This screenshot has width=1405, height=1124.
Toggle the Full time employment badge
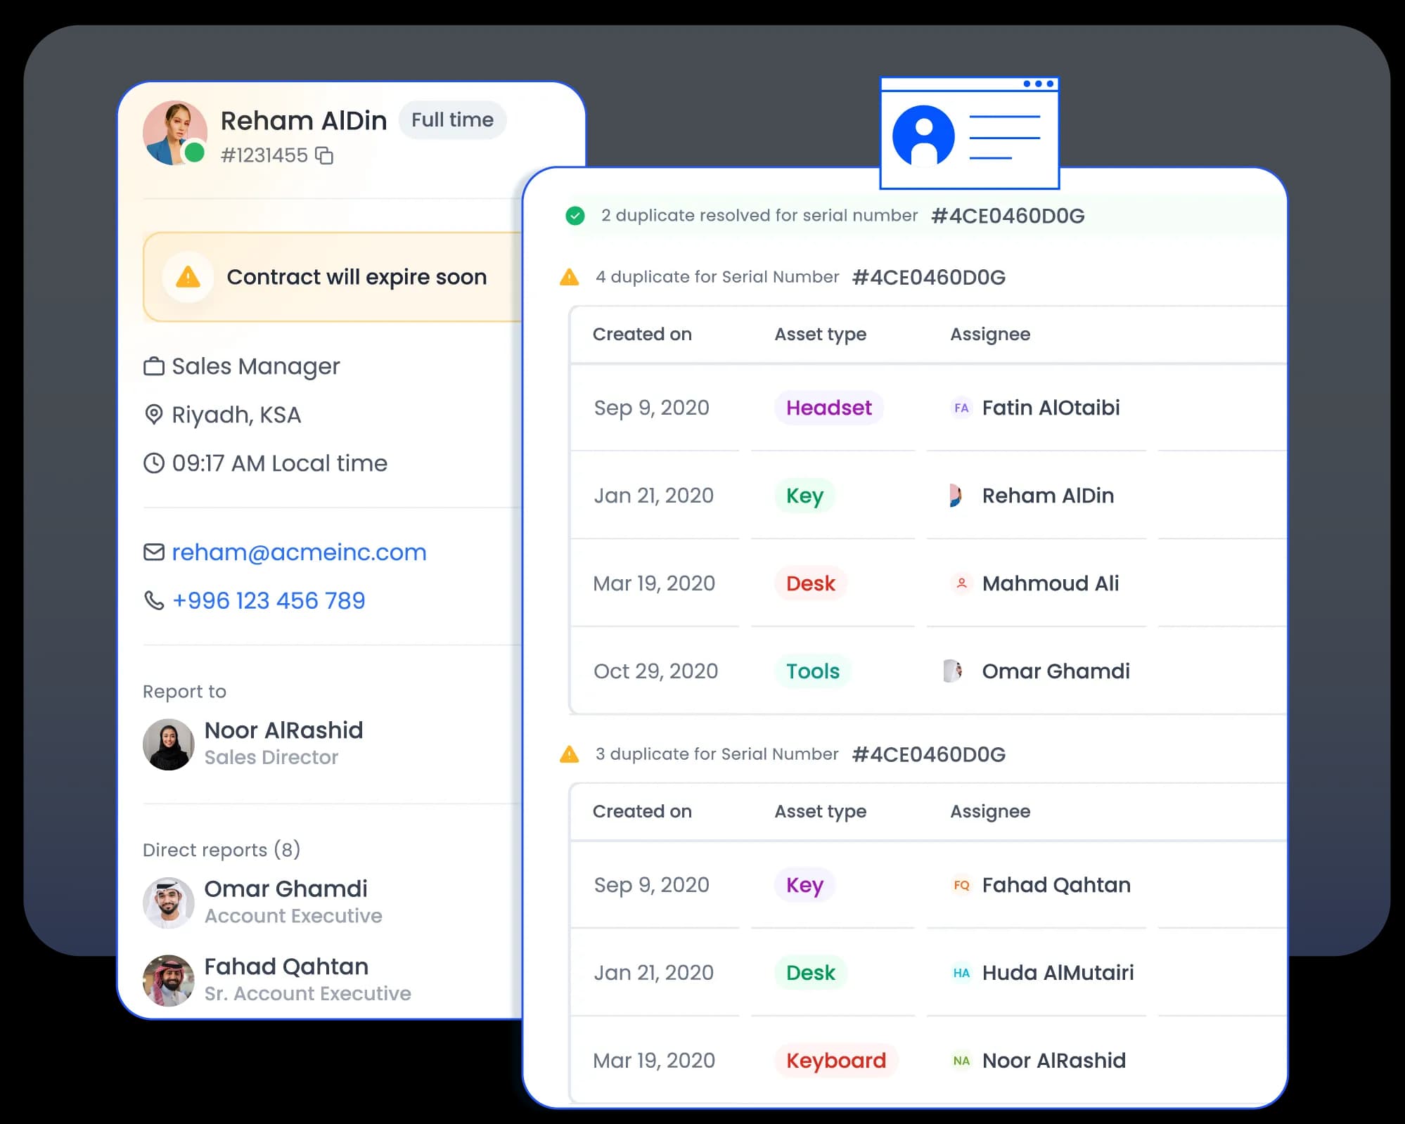(453, 119)
